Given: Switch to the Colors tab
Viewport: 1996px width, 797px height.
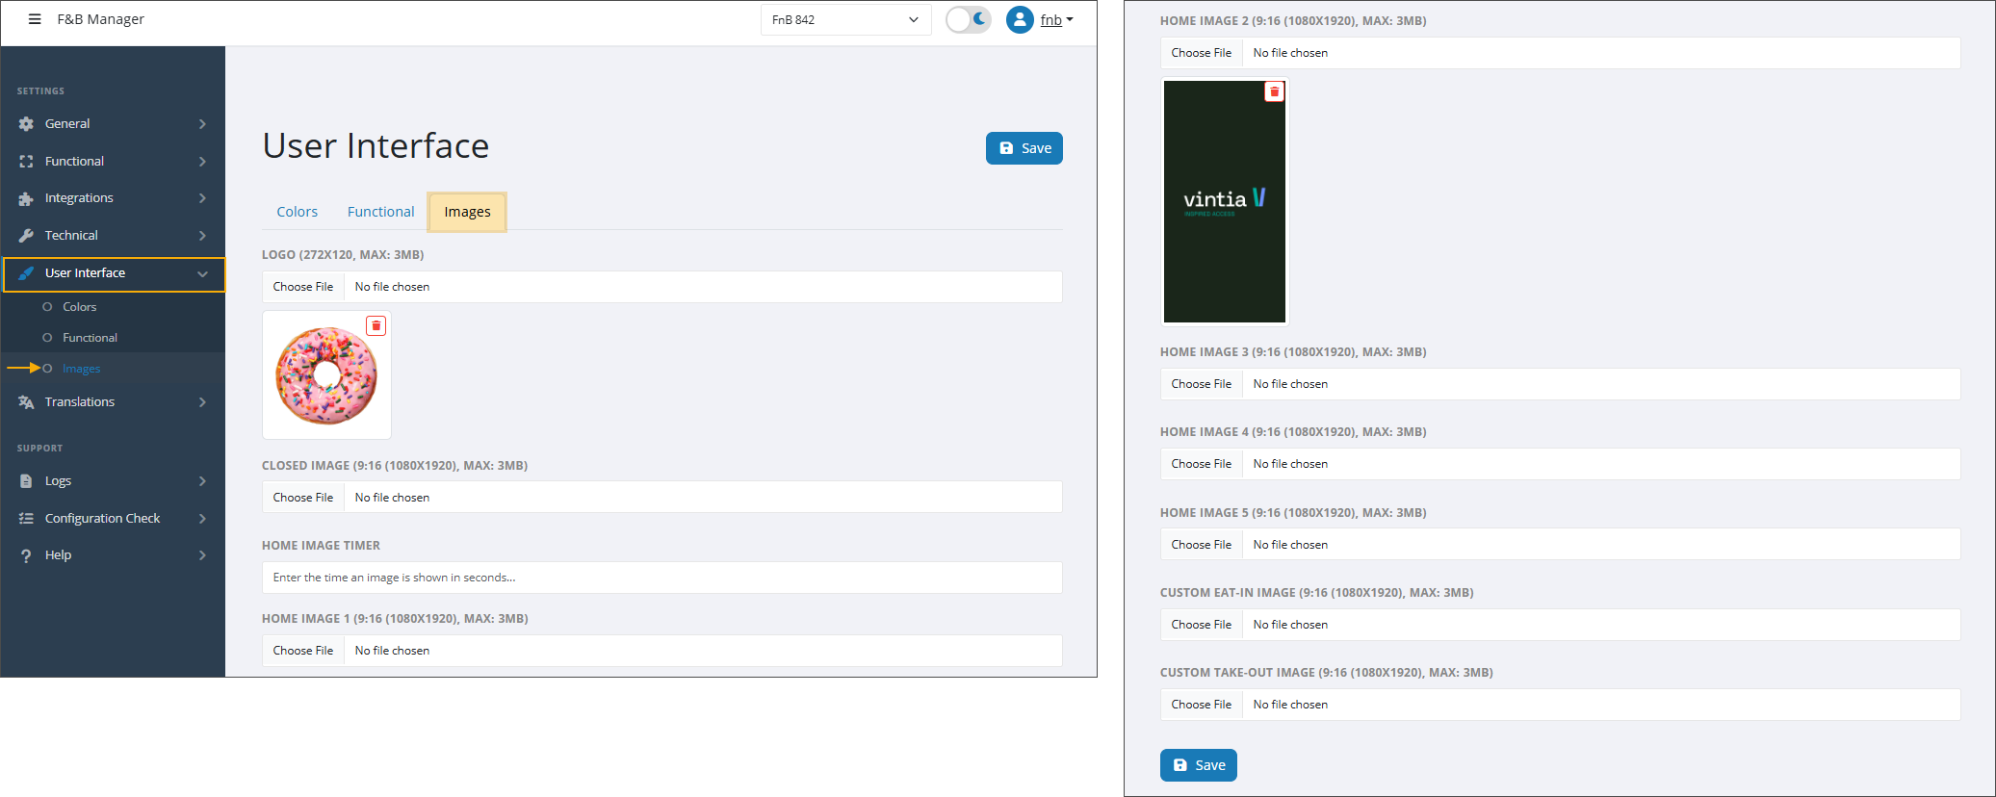Looking at the screenshot, I should coord(297,212).
